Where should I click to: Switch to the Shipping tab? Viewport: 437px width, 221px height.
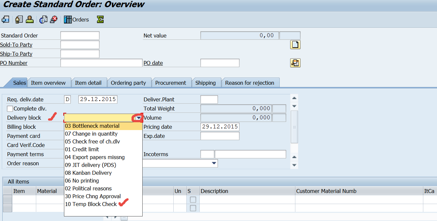pyautogui.click(x=206, y=82)
